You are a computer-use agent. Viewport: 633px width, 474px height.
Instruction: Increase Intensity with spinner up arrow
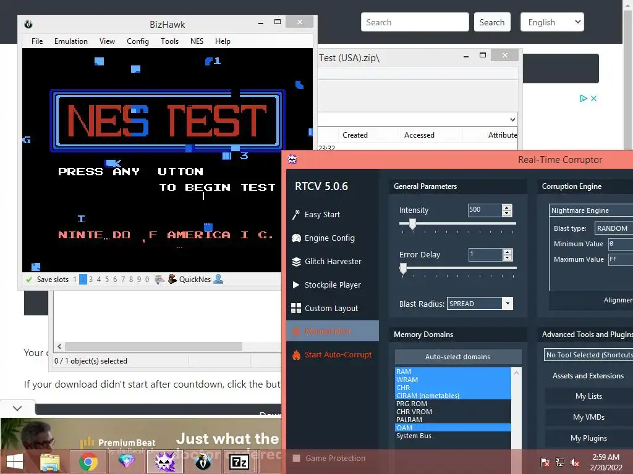[507, 207]
